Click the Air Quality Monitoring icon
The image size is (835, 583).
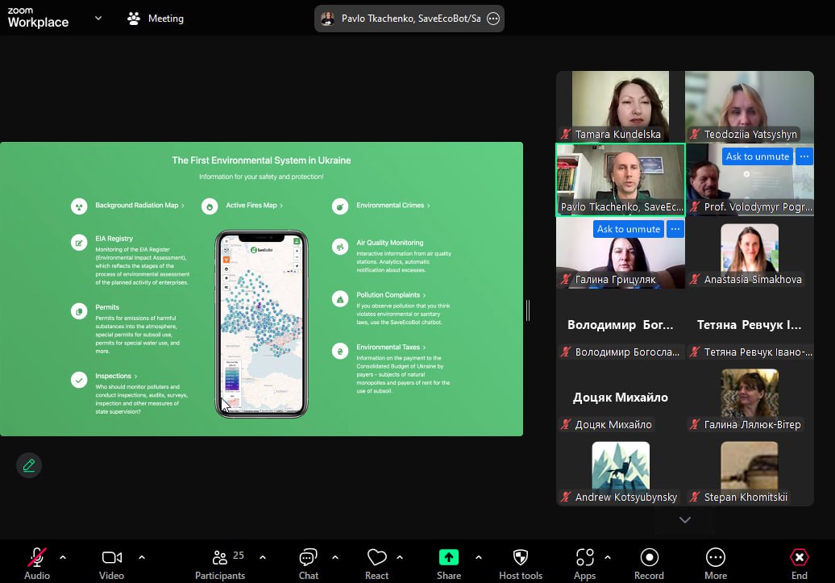340,247
